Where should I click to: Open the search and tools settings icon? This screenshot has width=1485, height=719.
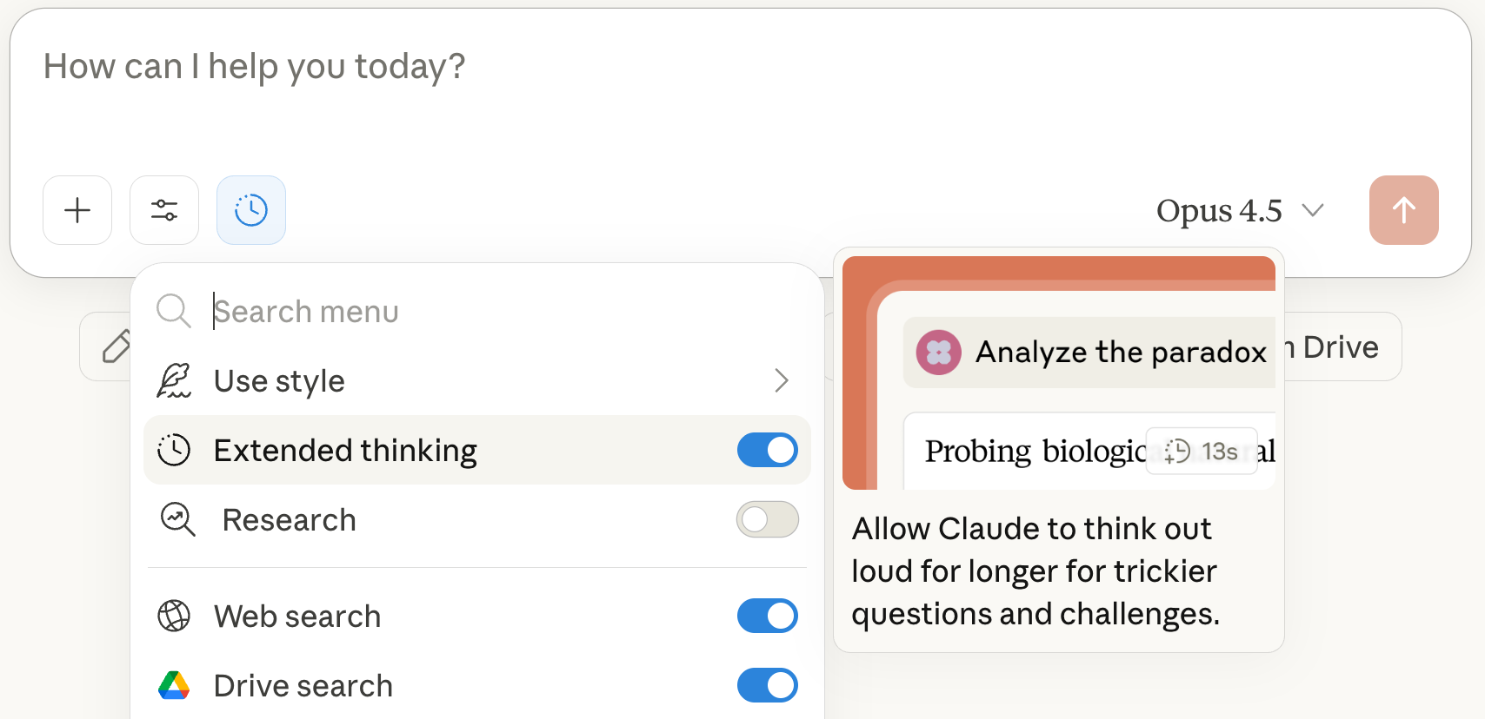(x=164, y=210)
